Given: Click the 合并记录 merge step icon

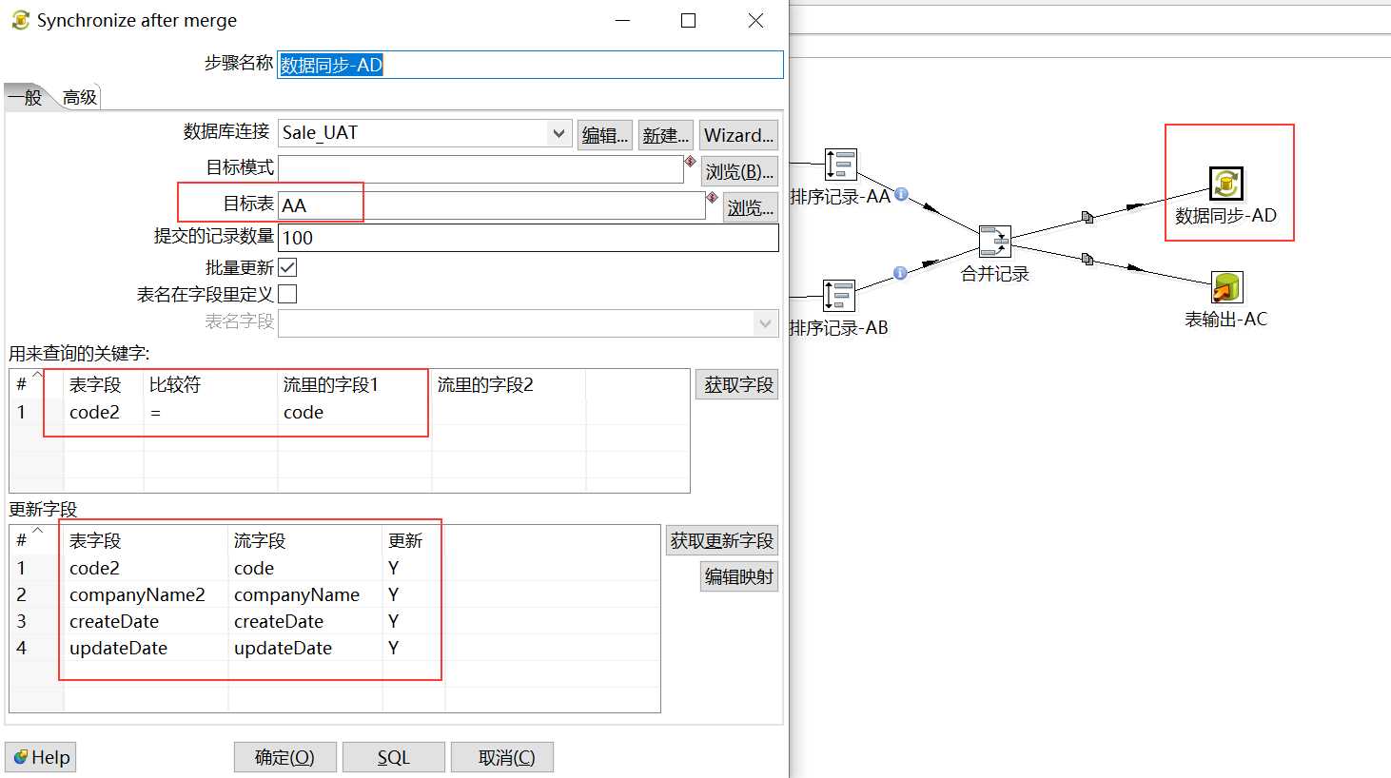Looking at the screenshot, I should pyautogui.click(x=995, y=242).
